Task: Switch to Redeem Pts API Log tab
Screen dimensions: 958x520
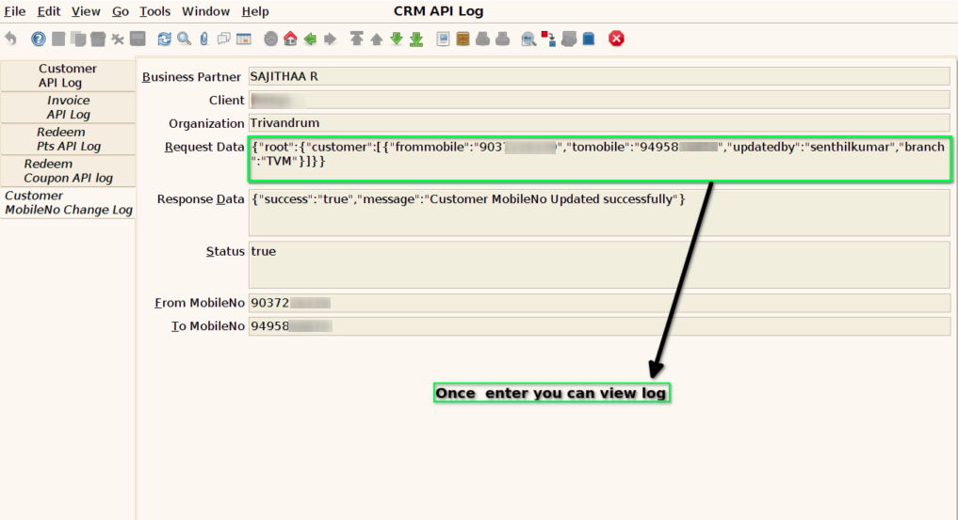Action: [68, 139]
